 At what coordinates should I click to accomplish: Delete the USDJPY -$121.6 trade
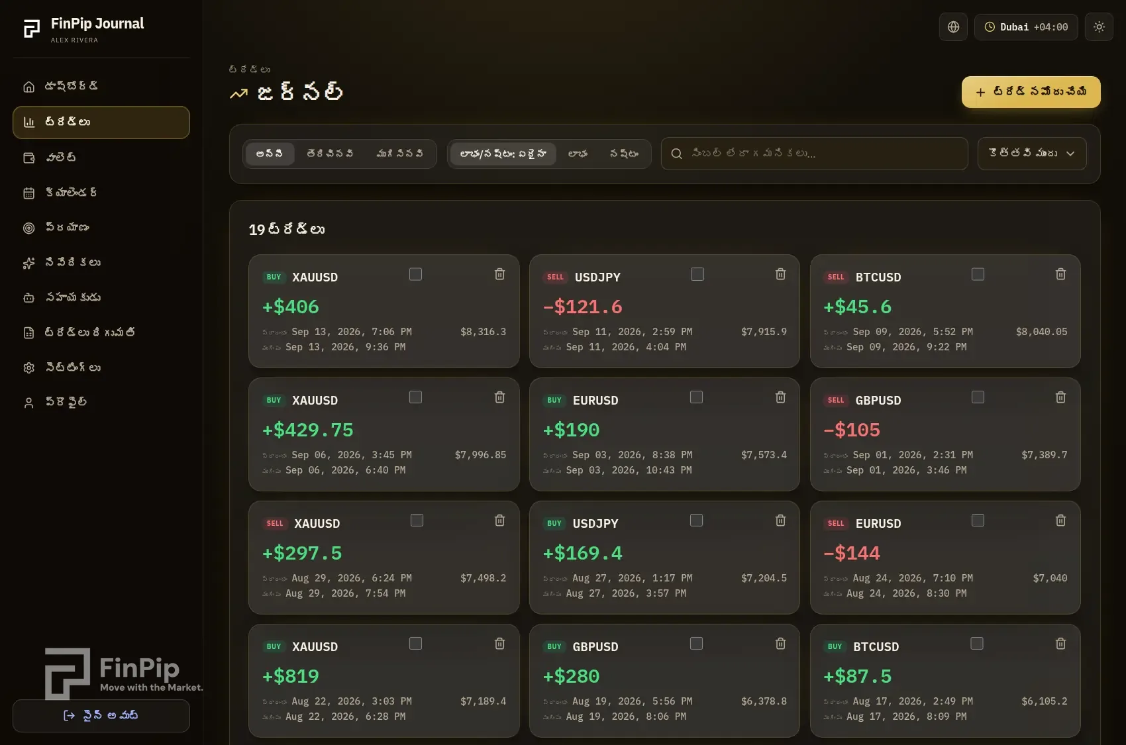780,274
